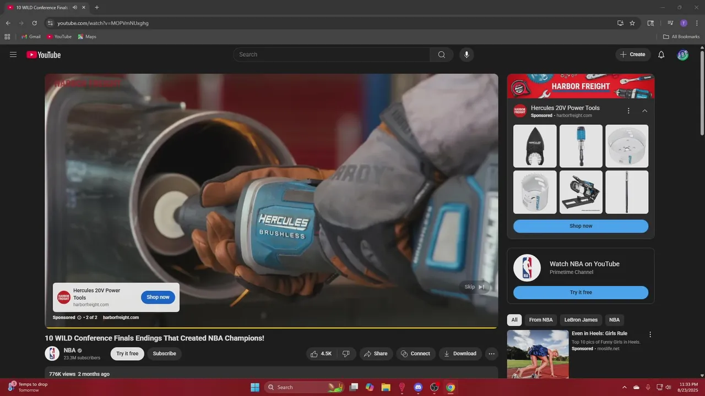Open Google apps grid in bookmarks bar

pos(7,37)
